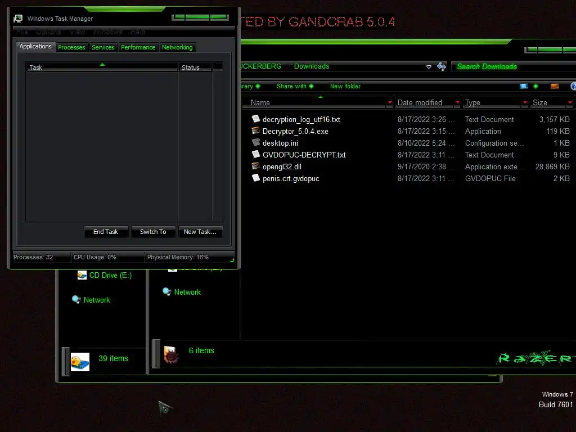Click the "6 items" details pane text
This screenshot has height=432, width=576.
click(201, 350)
